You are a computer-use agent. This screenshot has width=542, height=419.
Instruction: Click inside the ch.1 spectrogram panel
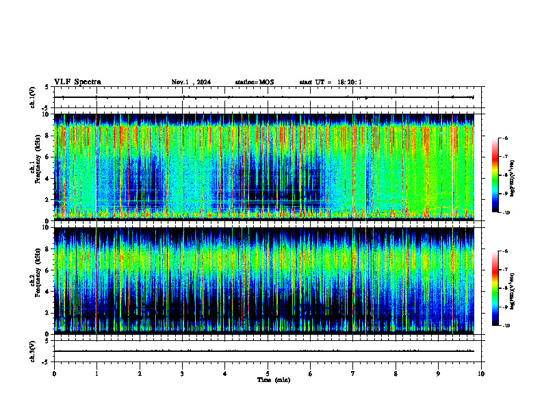[x=264, y=167]
